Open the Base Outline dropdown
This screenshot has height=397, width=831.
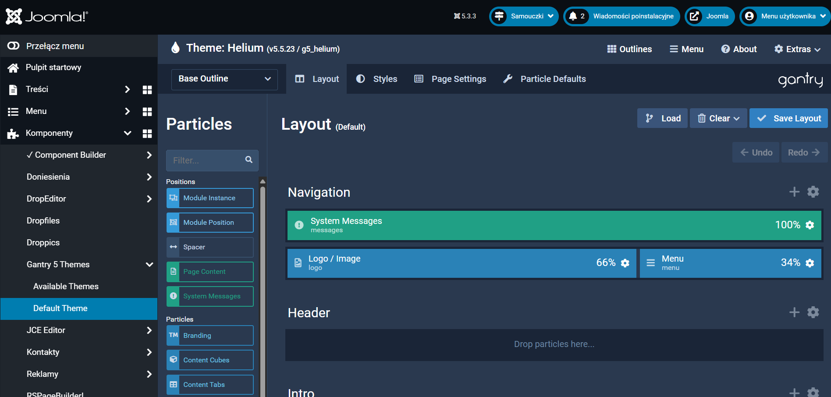point(224,79)
